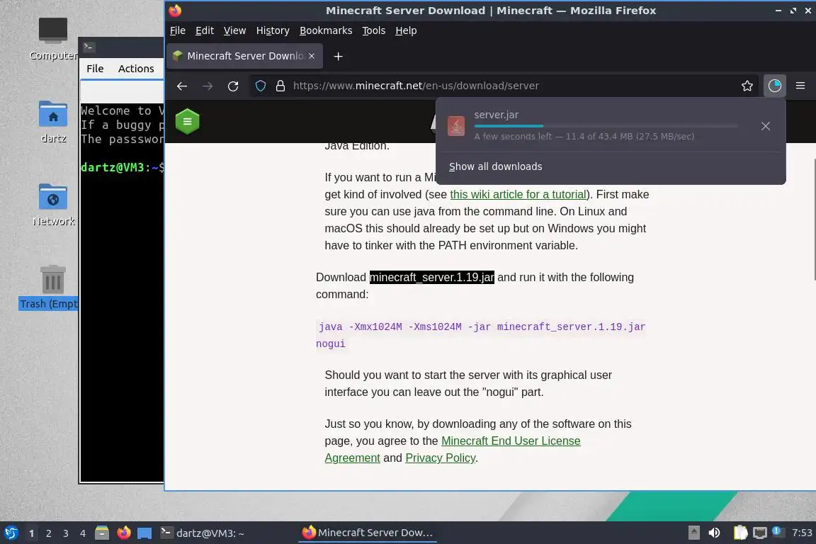Open the Firefox hamburger application menu
Viewport: 816px width, 544px height.
point(800,86)
